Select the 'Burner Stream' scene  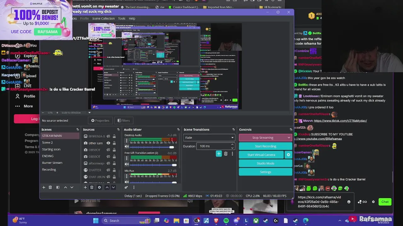(x=60, y=163)
